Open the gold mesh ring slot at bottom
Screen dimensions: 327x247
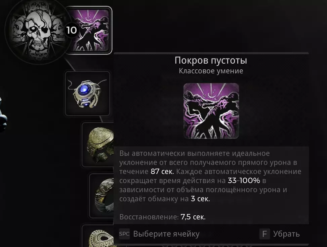click(98, 236)
